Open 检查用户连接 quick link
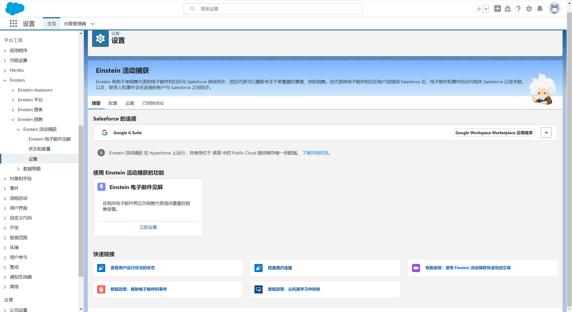This screenshot has width=572, height=312. 280,268
